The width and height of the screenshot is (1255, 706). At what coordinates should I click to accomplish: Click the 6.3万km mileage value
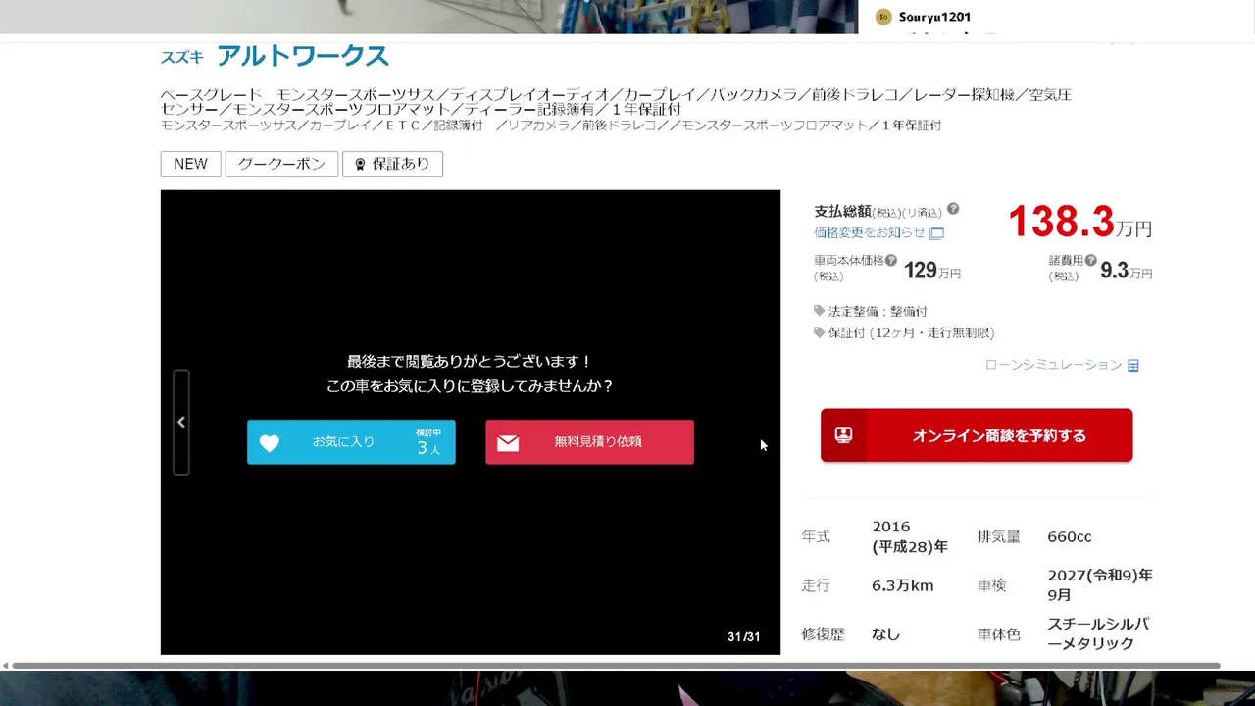(902, 585)
